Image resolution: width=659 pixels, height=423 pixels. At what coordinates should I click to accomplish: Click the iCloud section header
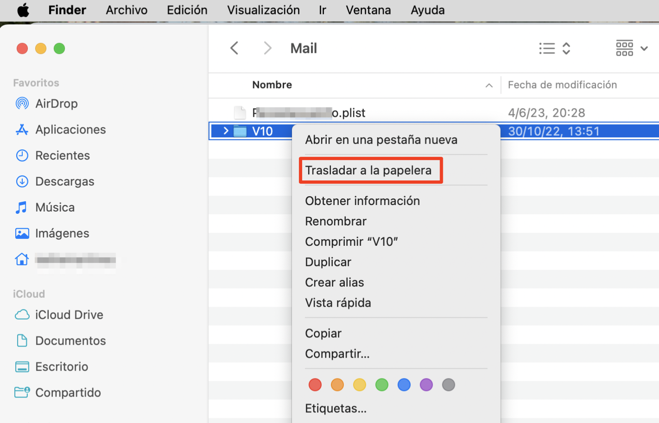pyautogui.click(x=29, y=294)
